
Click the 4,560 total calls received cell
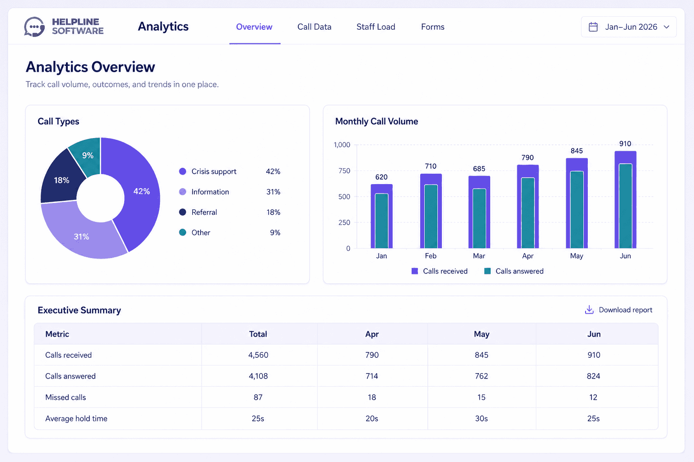(258, 355)
